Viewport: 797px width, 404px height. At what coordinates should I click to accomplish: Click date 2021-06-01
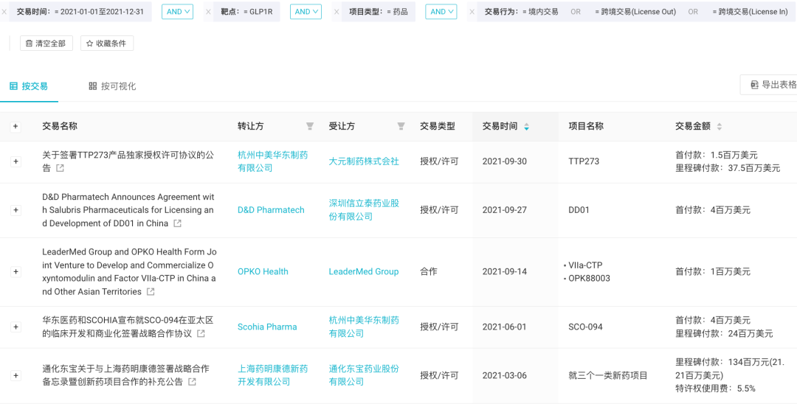[505, 327]
